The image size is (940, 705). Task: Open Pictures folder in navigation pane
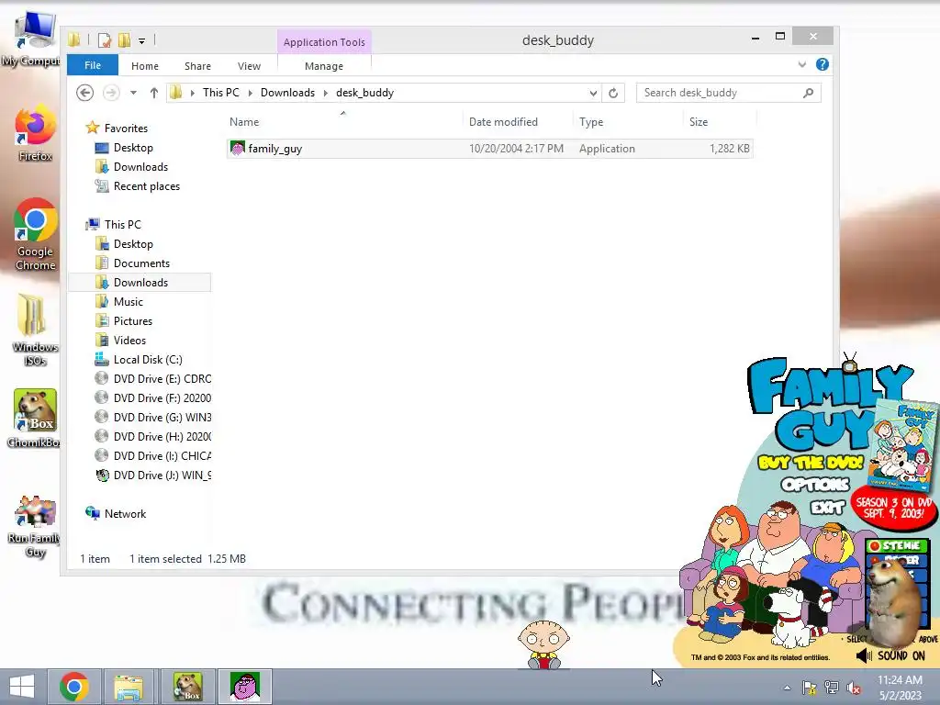coord(124,320)
